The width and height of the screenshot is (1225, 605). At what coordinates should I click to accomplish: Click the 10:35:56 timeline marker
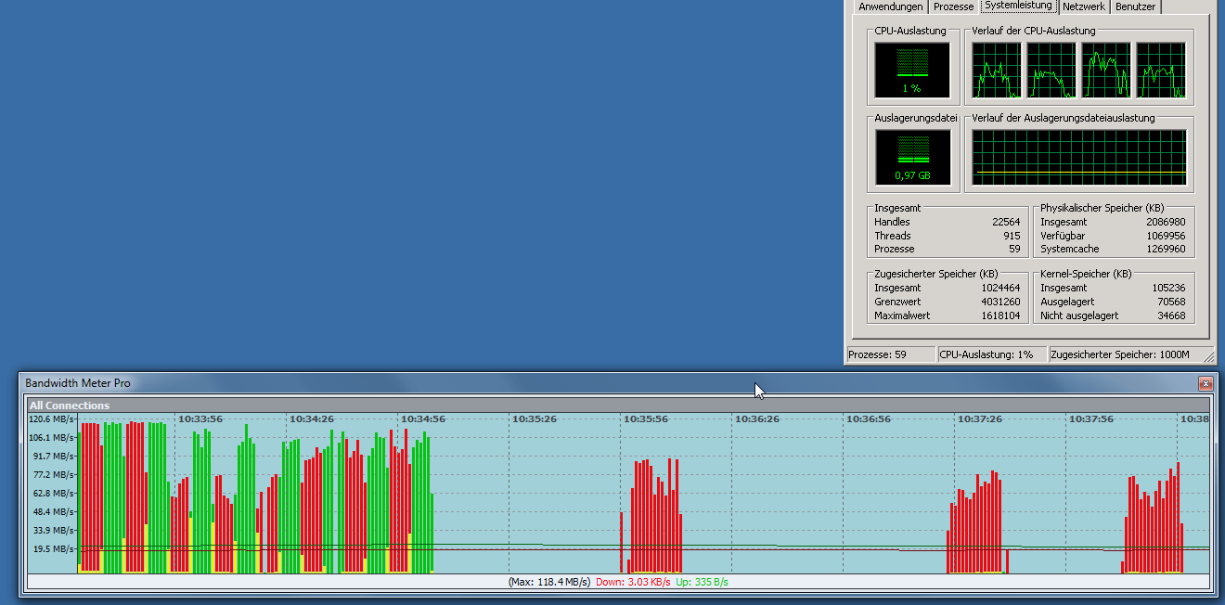click(x=645, y=418)
